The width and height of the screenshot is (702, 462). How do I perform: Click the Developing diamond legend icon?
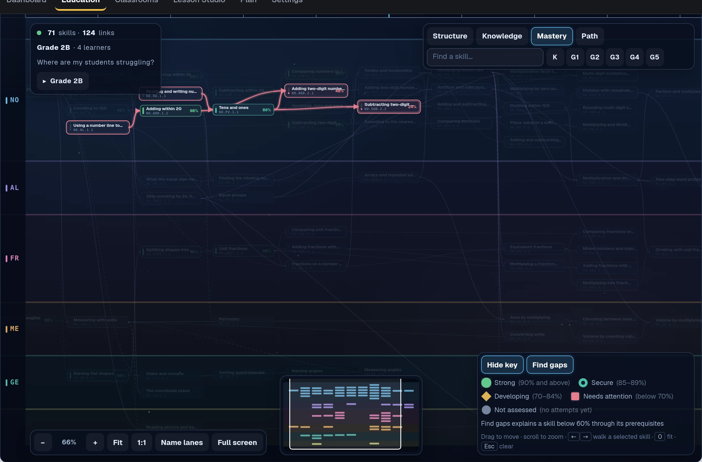[x=486, y=396]
